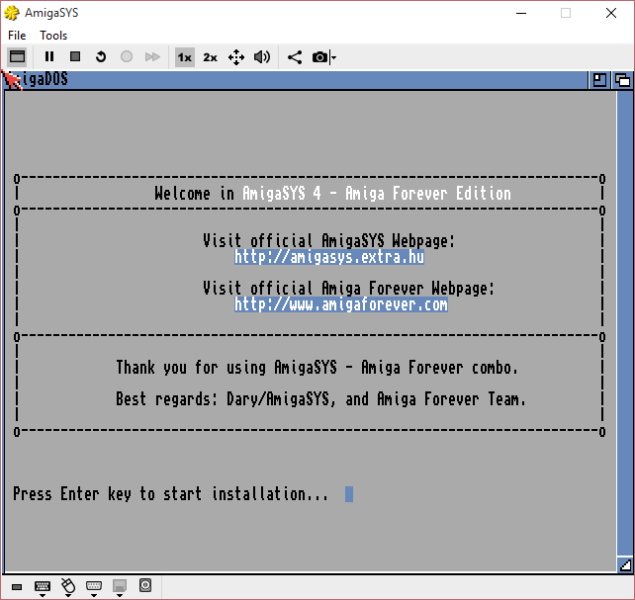Screen dimensions: 635x600
Task: Click the floppy disk icon in status bar
Action: tap(120, 585)
